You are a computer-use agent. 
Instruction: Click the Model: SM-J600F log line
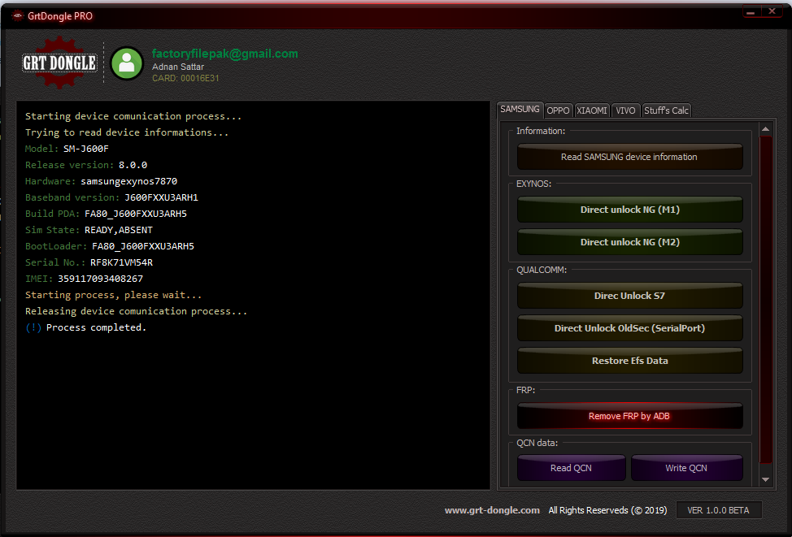(x=67, y=149)
